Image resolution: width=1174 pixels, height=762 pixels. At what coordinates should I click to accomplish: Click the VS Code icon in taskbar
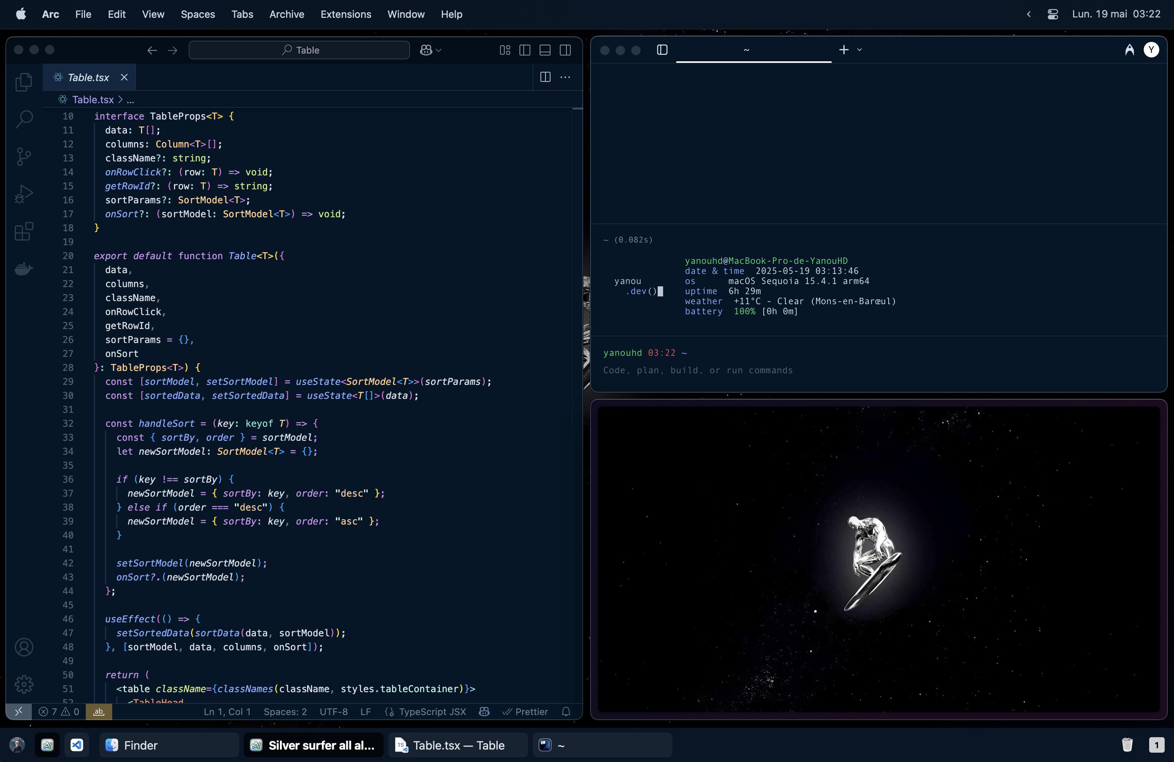(77, 745)
